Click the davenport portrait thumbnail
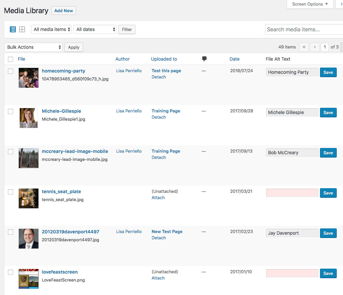 [29, 239]
